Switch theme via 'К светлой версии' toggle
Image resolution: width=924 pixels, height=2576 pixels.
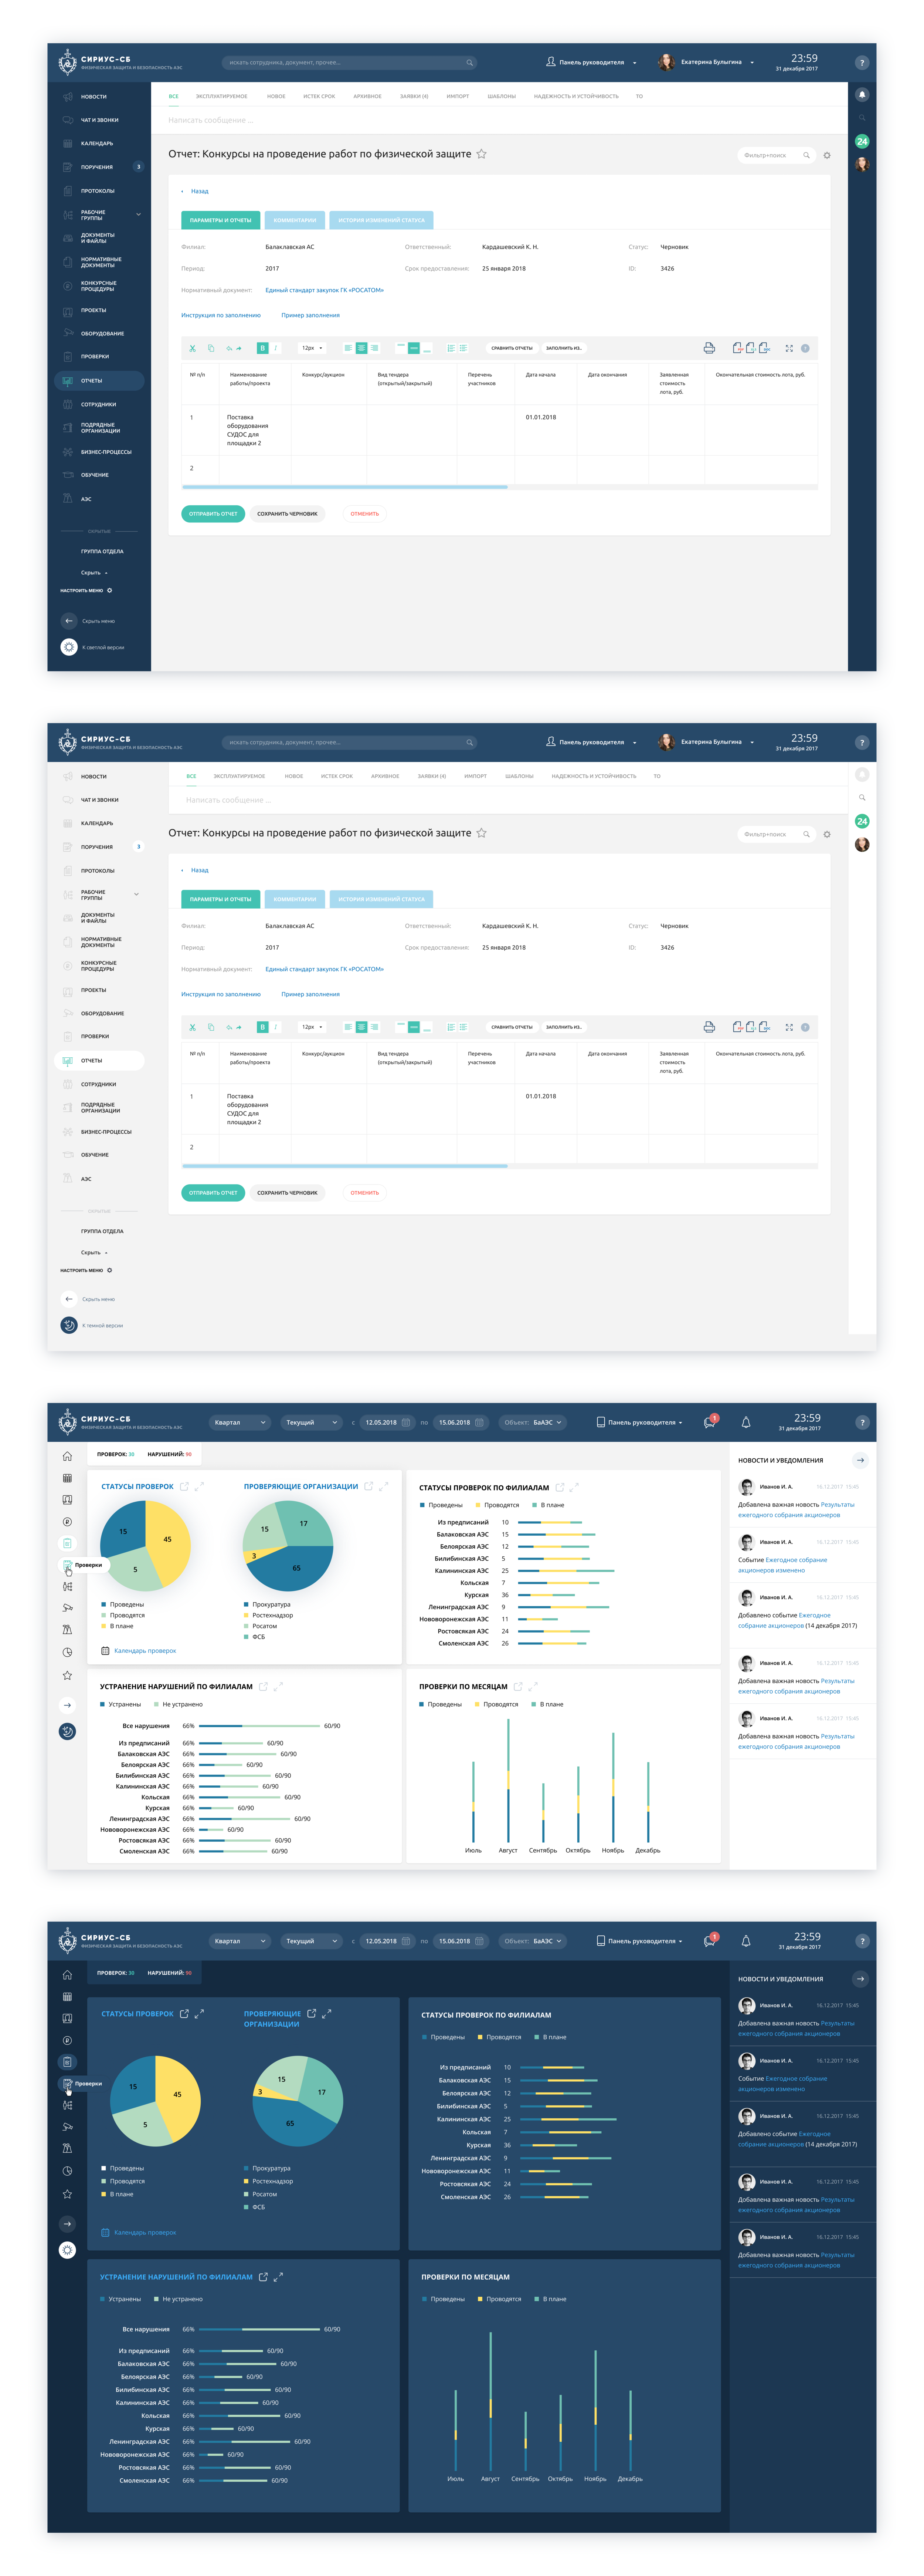(69, 647)
